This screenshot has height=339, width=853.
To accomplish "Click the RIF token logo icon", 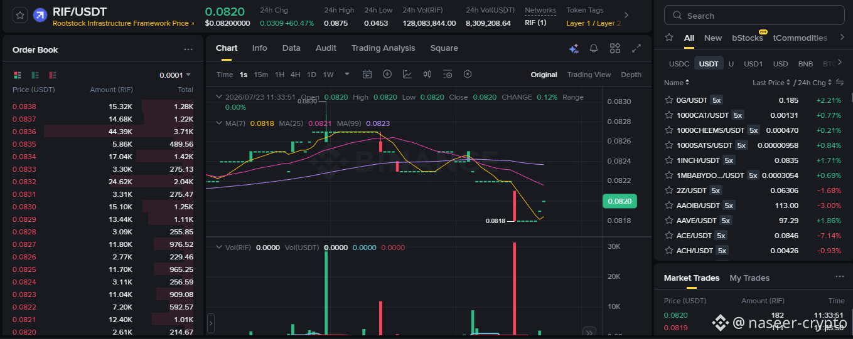I will [40, 16].
